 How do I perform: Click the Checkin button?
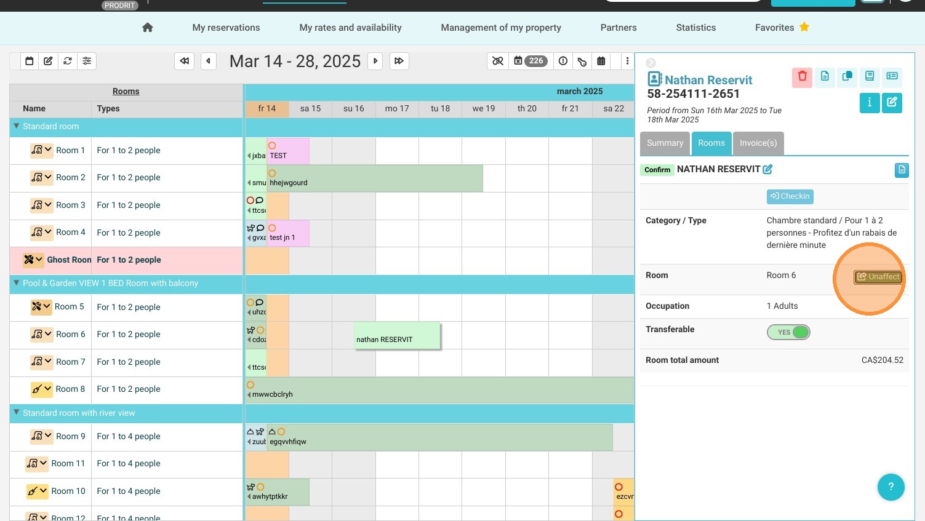[x=790, y=196]
